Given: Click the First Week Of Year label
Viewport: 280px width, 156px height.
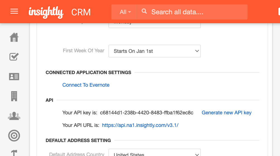Looking at the screenshot, I should tap(83, 51).
